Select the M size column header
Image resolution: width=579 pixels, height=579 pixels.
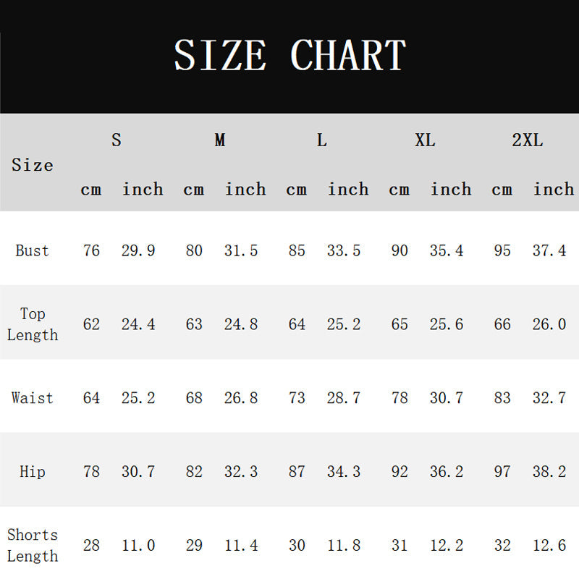[220, 140]
